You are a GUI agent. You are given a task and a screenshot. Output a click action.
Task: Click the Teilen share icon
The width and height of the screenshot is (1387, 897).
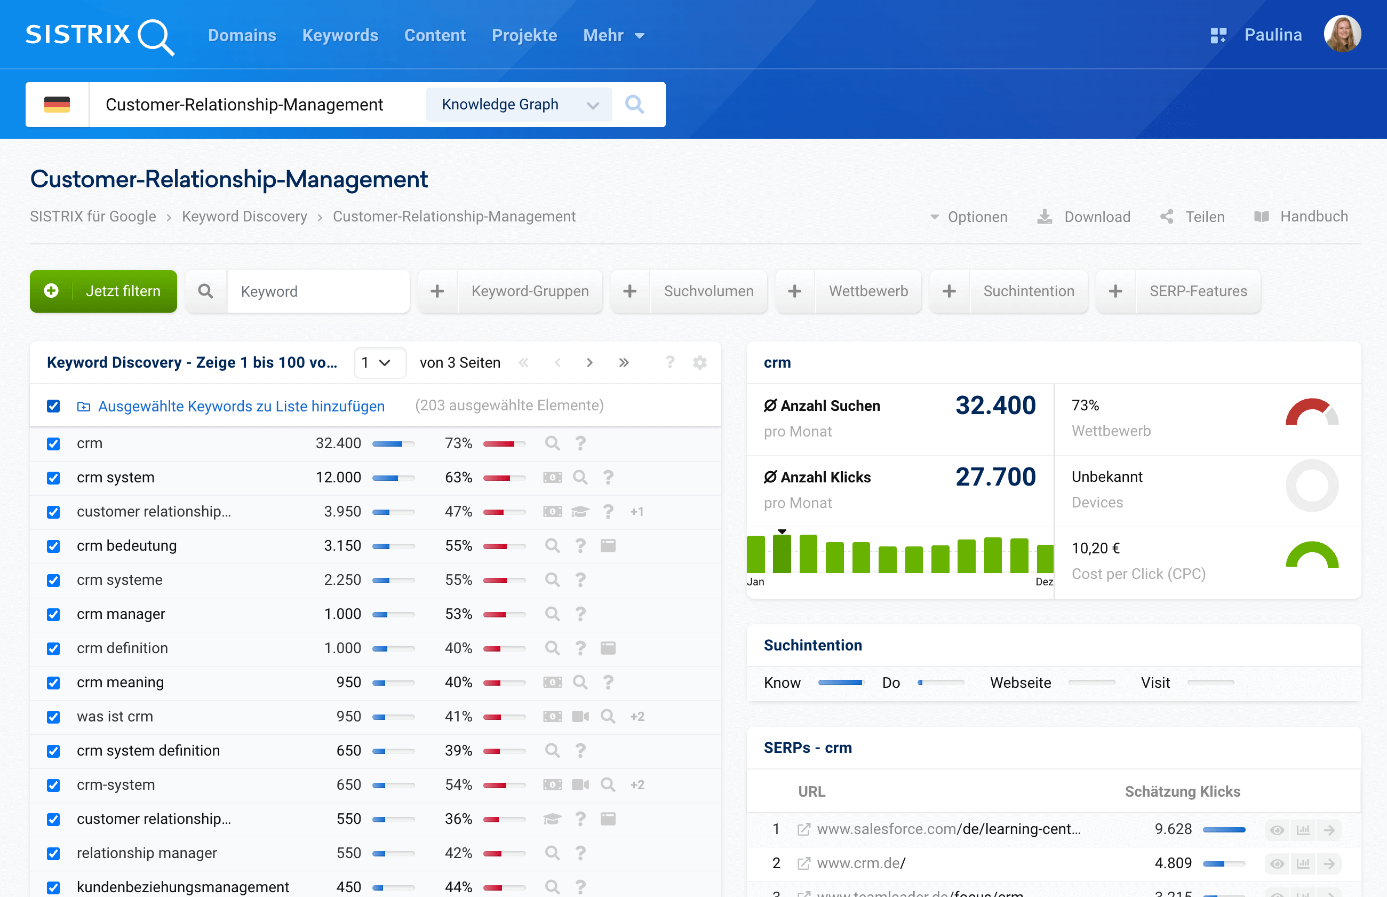[1166, 217]
